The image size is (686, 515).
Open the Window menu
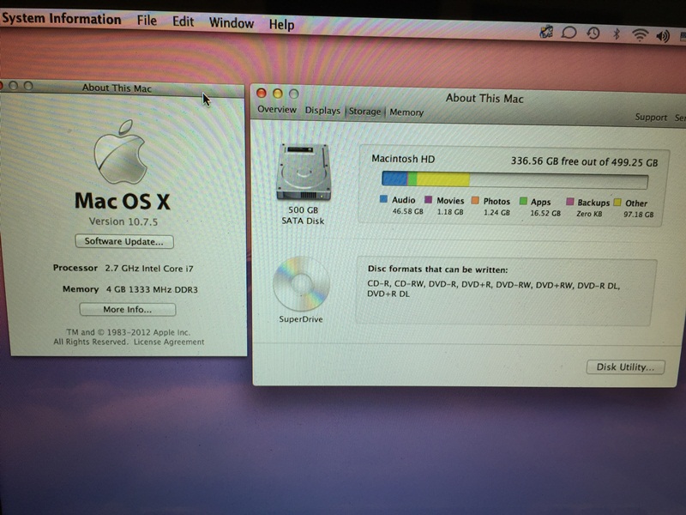click(x=232, y=23)
